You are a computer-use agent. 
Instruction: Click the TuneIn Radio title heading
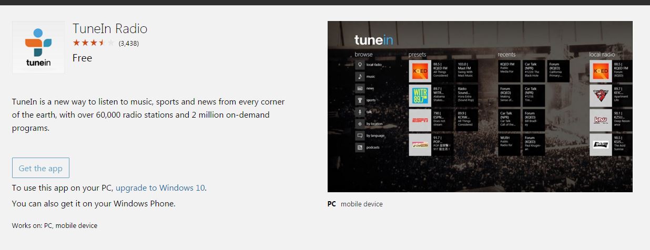109,28
